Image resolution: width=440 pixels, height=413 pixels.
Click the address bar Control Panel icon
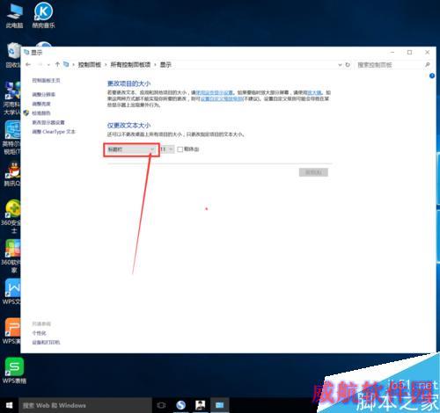pyautogui.click(x=66, y=64)
